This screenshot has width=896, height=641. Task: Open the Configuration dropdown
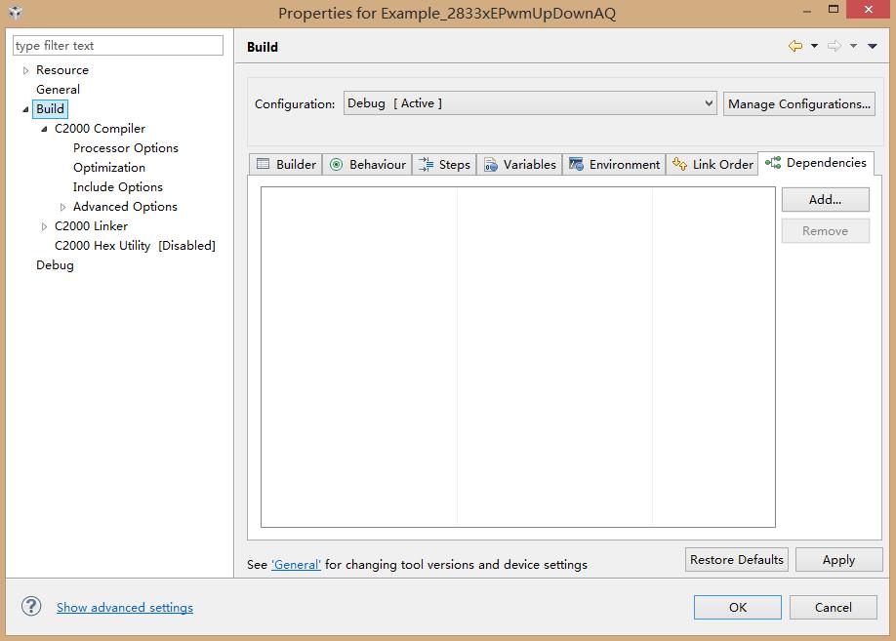coord(530,103)
